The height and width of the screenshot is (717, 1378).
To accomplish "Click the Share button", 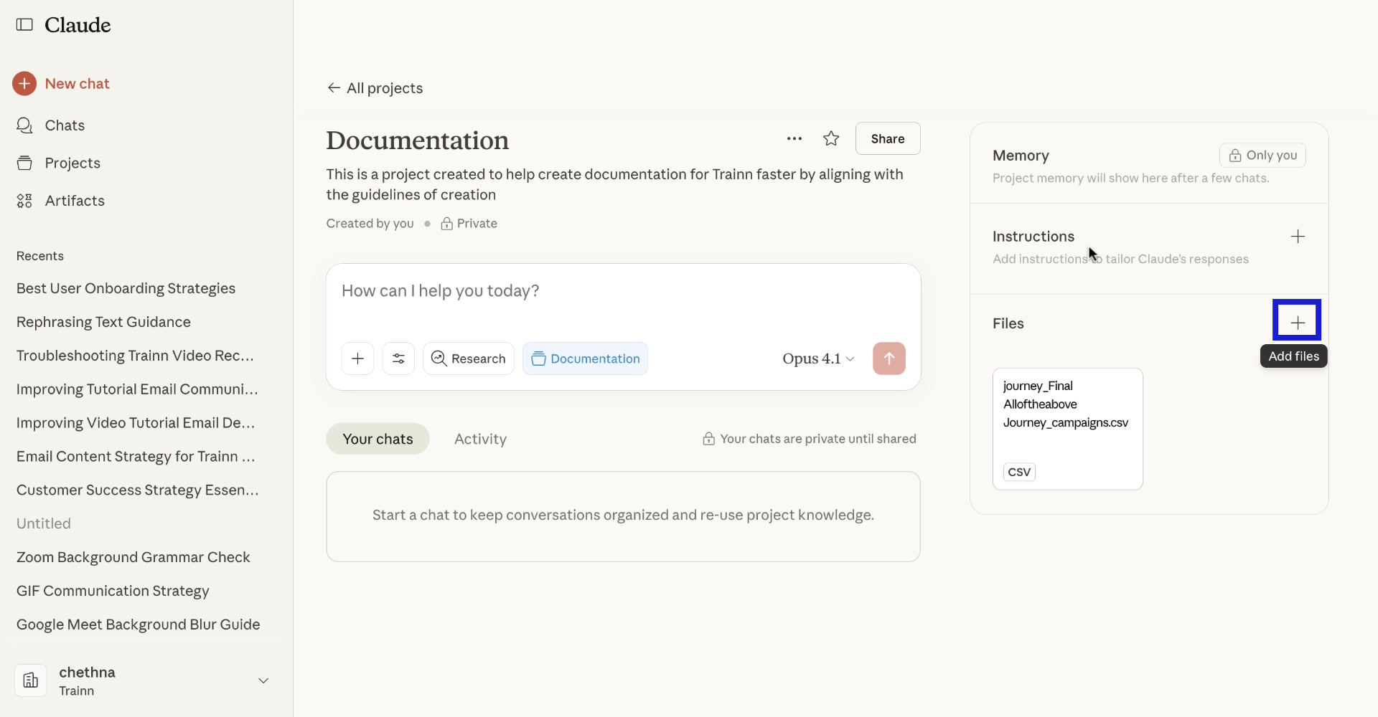I will click(x=887, y=139).
